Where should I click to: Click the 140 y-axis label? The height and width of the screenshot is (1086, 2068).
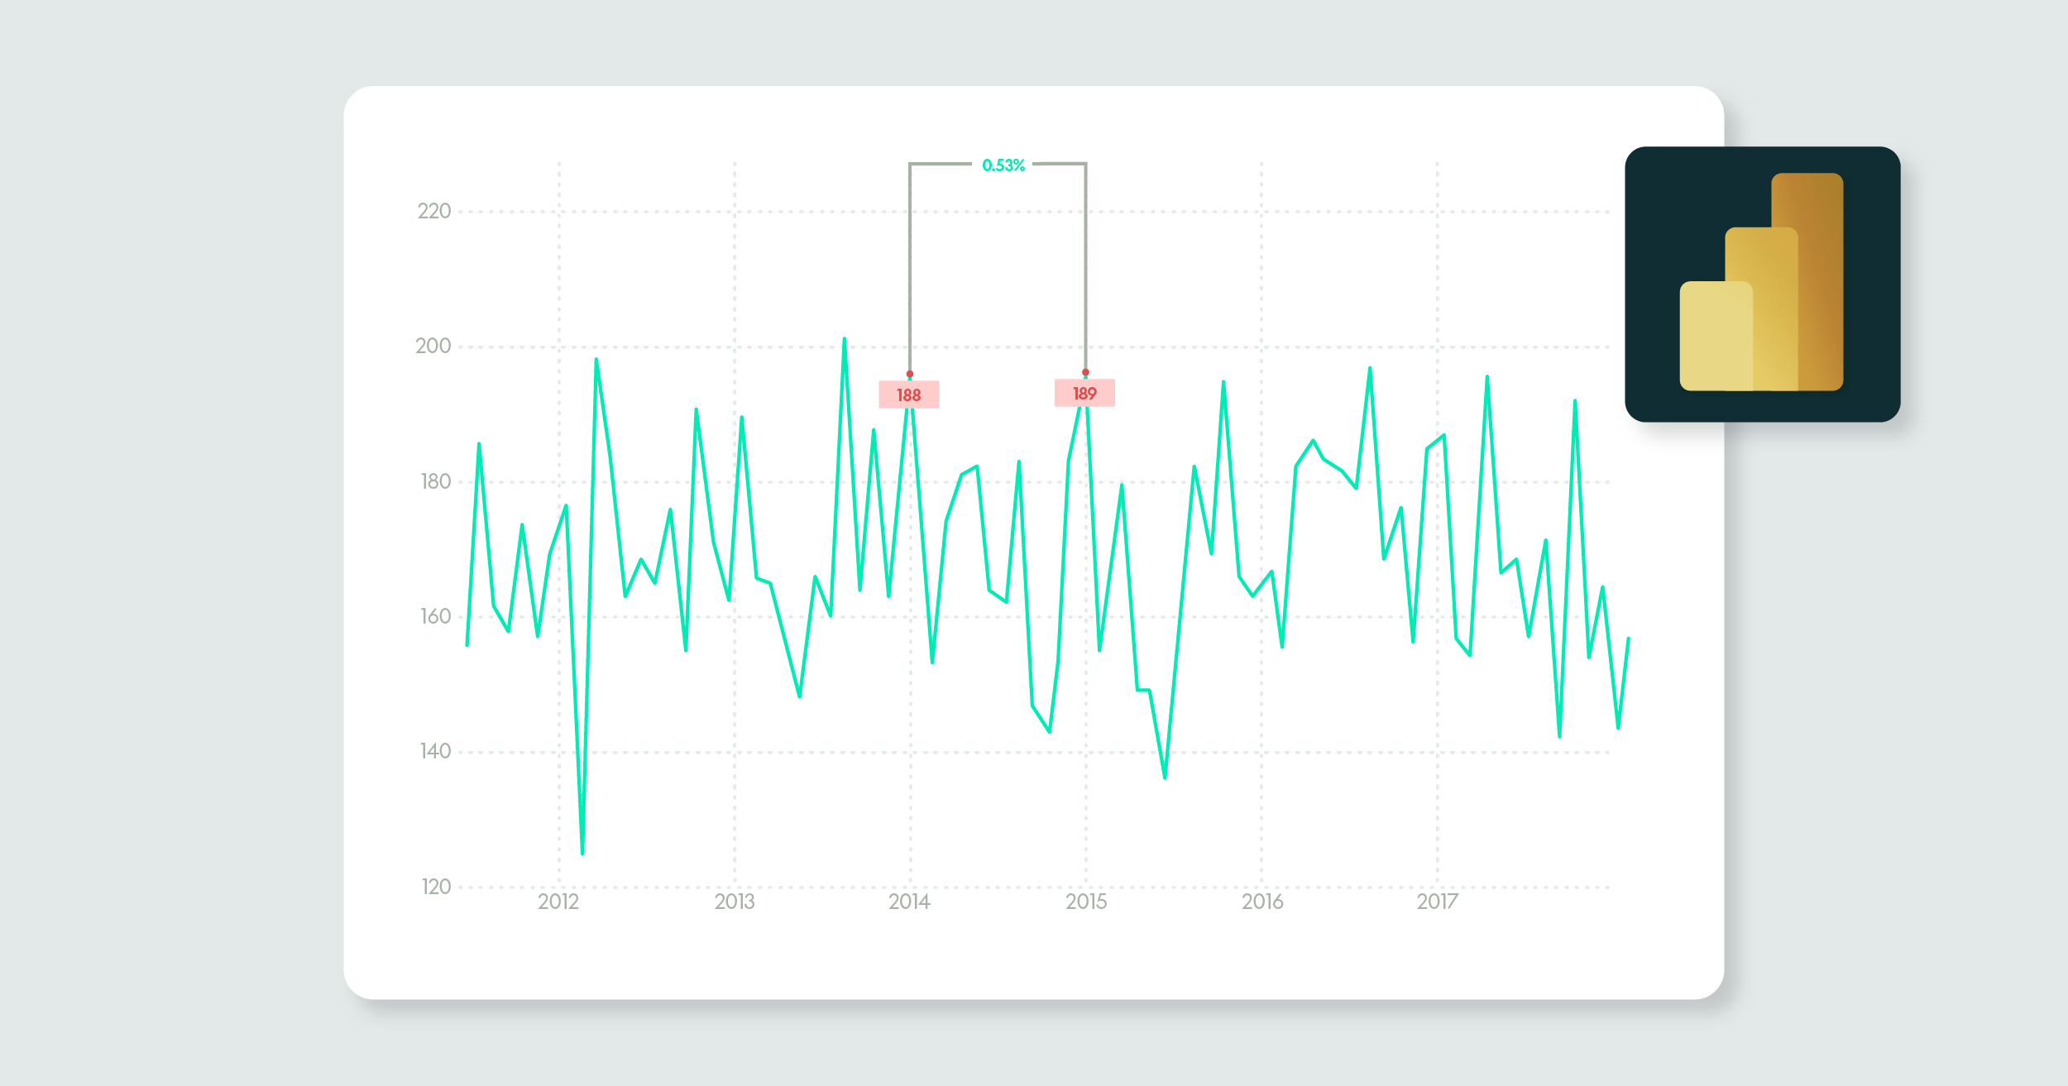(x=436, y=751)
